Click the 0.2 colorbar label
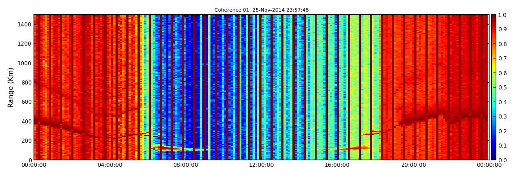The height and width of the screenshot is (182, 515). click(503, 131)
